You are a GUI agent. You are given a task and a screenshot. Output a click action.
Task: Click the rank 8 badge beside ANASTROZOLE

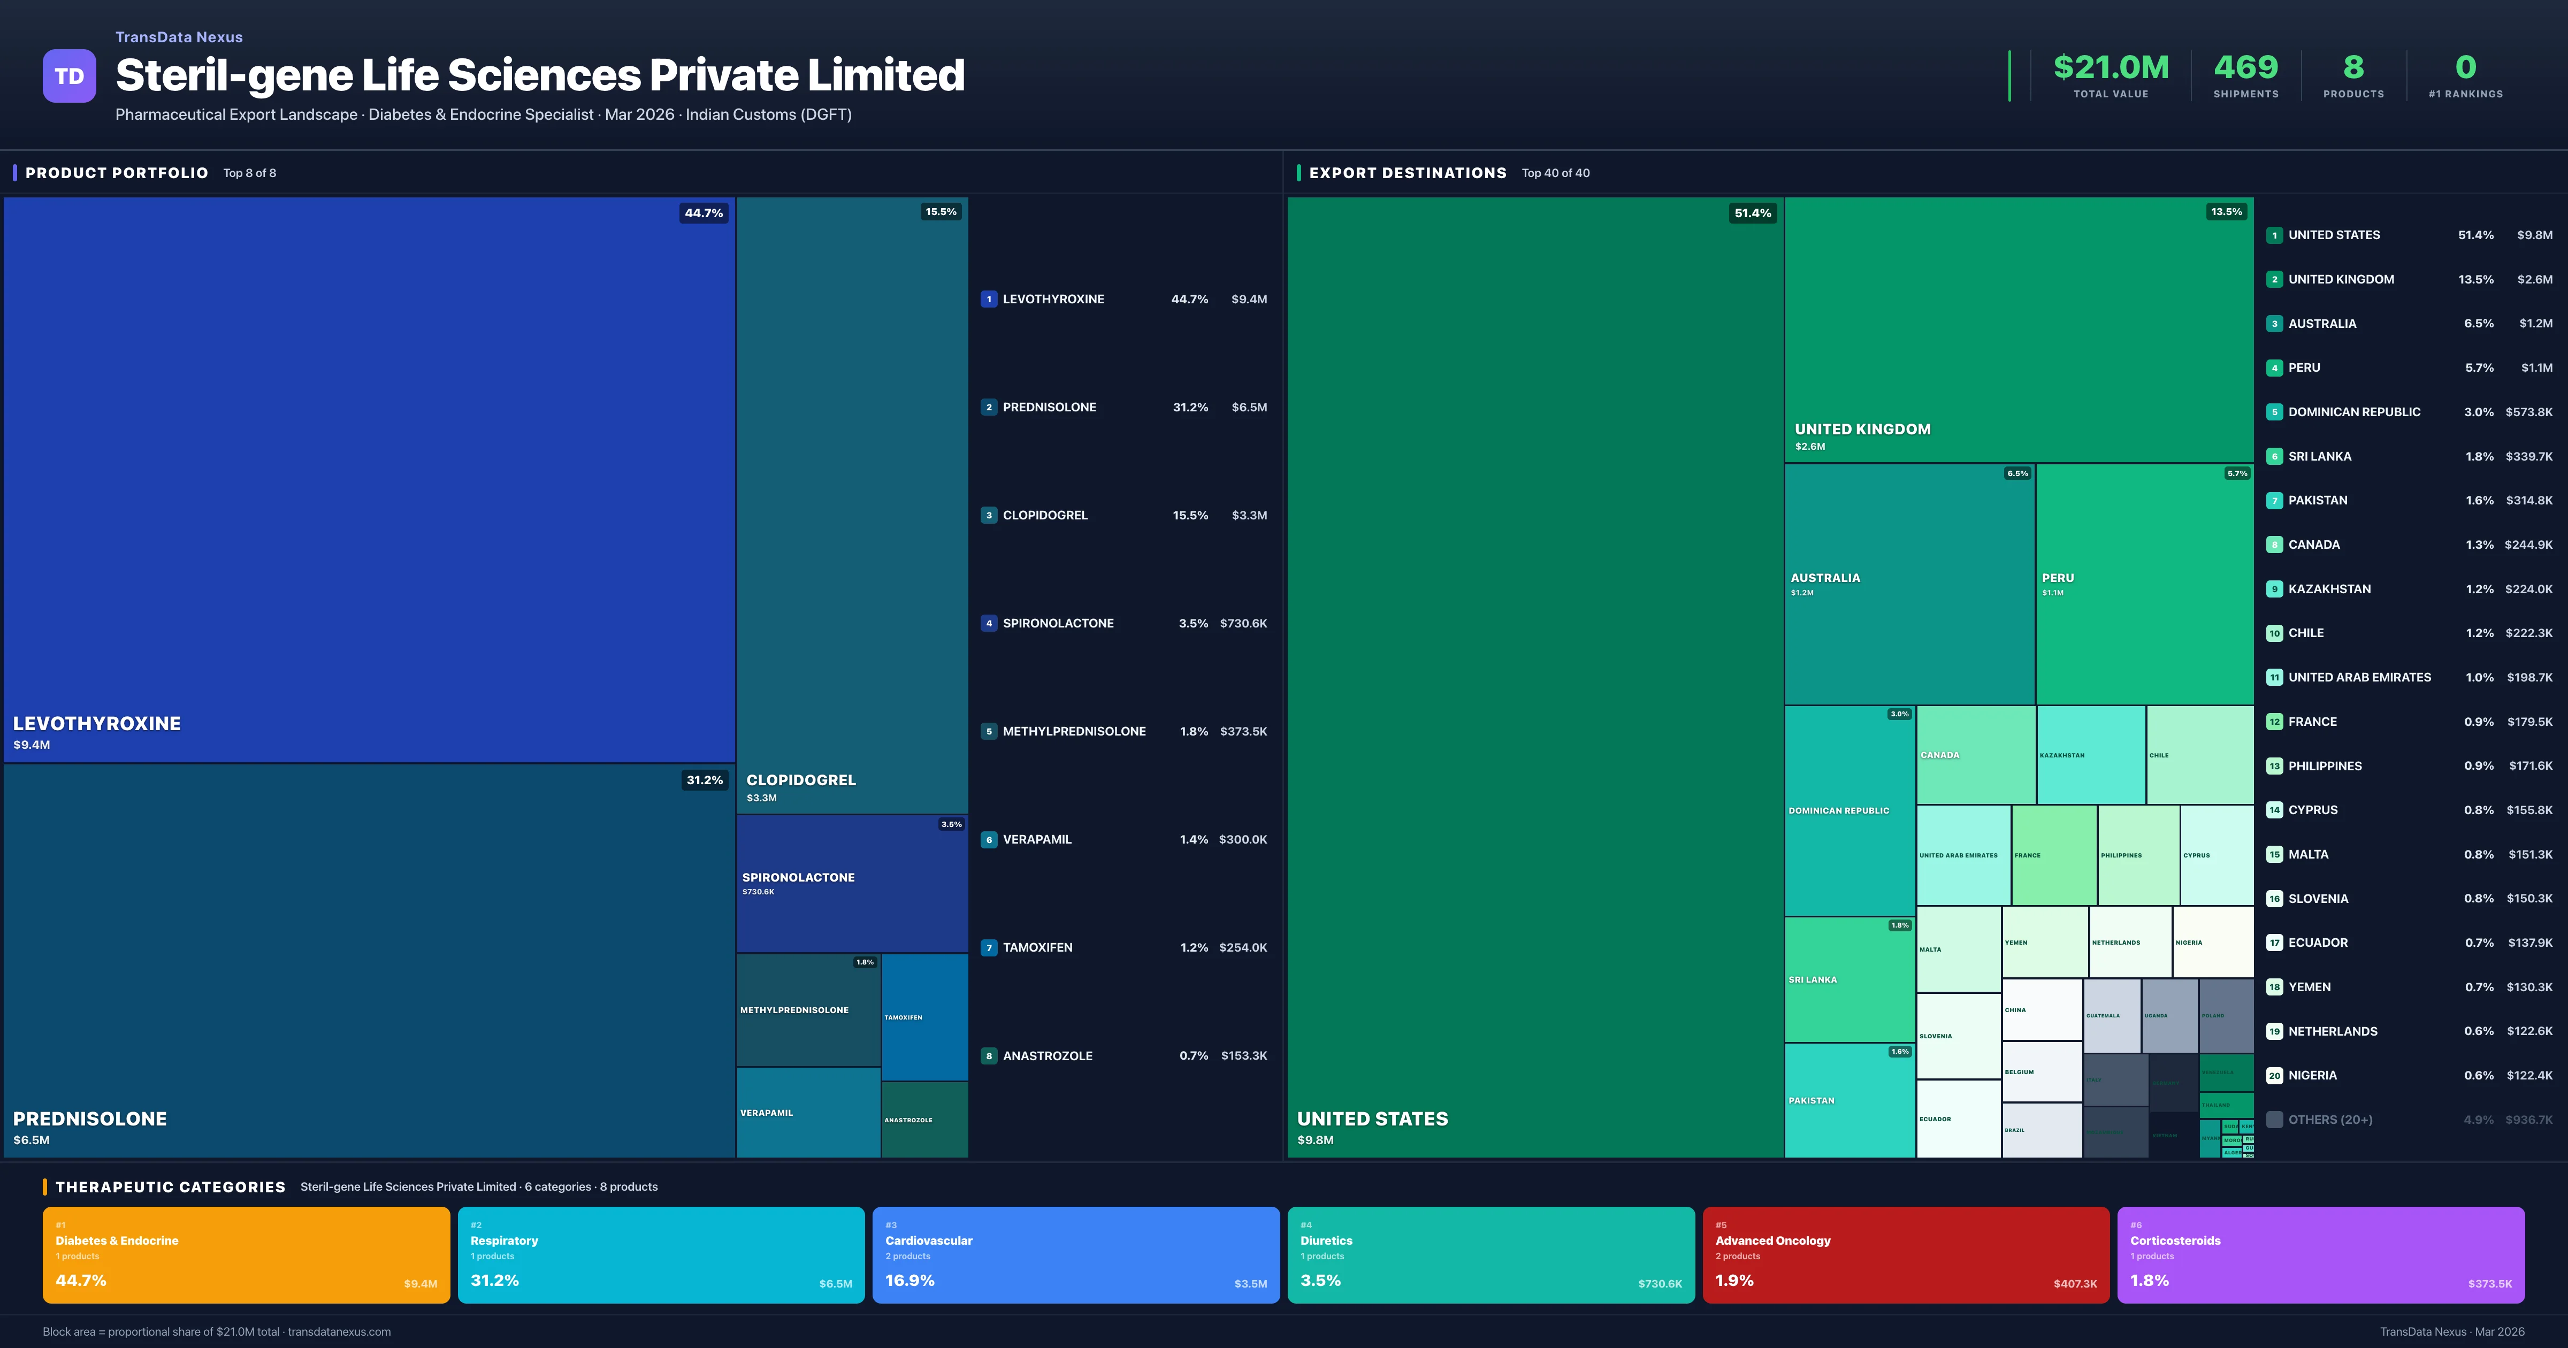[988, 1056]
